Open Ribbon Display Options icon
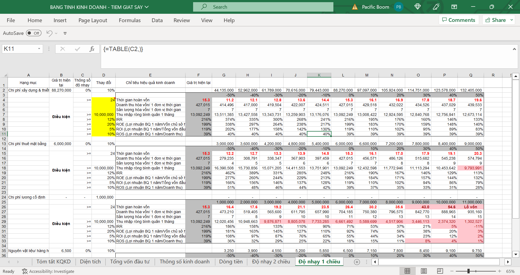Viewport: 520px width, 275px height. pos(454,7)
